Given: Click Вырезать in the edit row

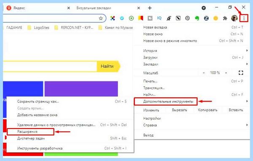Looking at the screenshot, I should pos(180,110).
